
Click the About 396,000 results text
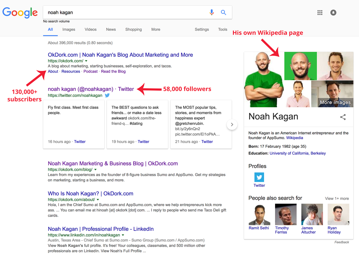coord(80,43)
